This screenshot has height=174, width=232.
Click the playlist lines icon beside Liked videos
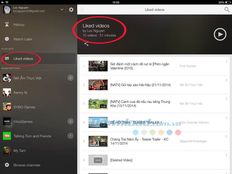click(7, 58)
